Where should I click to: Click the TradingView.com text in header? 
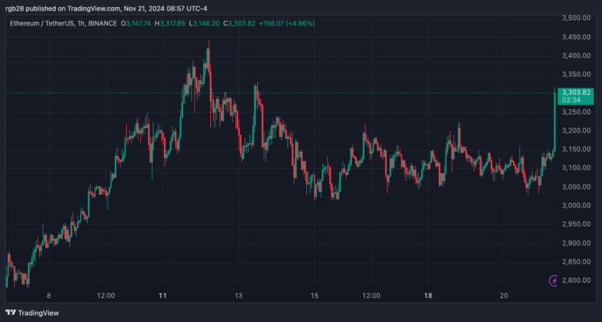tap(95, 8)
